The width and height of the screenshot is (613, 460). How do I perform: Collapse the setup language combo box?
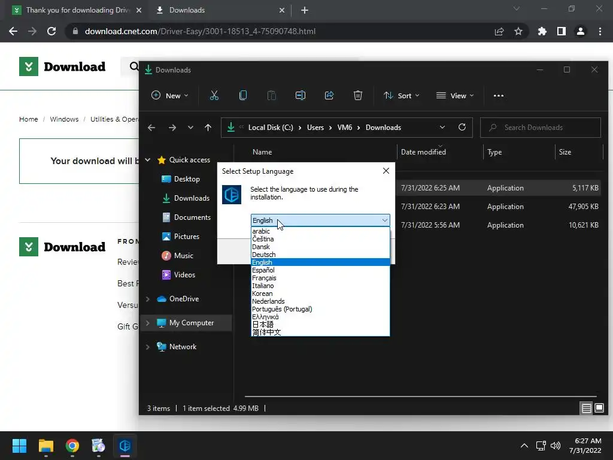(x=385, y=220)
